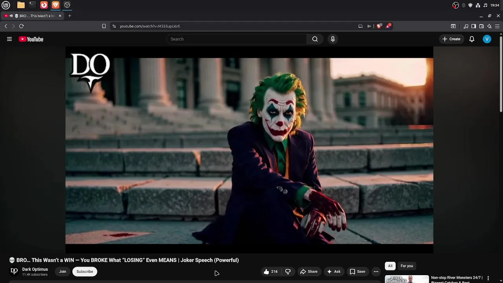Click the video player to pause
The height and width of the screenshot is (283, 503).
click(x=249, y=150)
